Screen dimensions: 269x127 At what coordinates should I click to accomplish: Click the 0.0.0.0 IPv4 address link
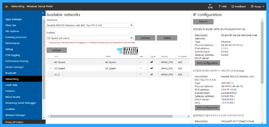(x=225, y=48)
